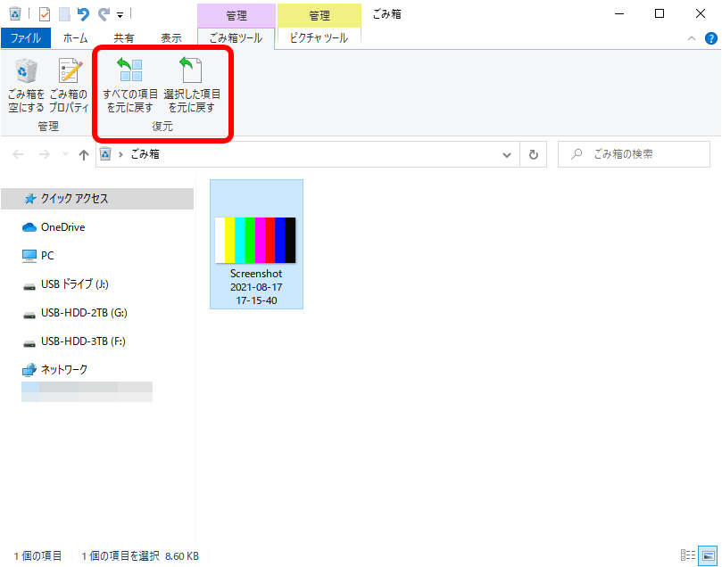
Task: Select ネットワーク in the navigation pane
Action: (x=54, y=370)
